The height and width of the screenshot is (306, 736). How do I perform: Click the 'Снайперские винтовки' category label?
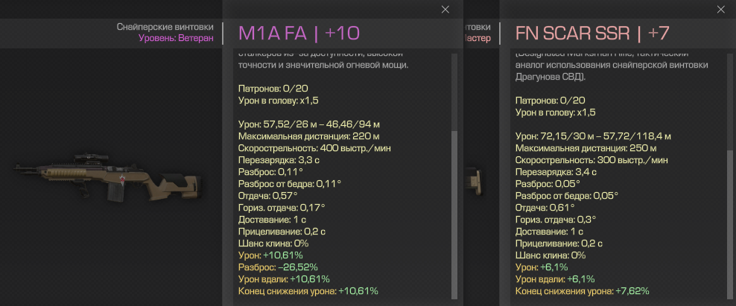[x=165, y=28]
